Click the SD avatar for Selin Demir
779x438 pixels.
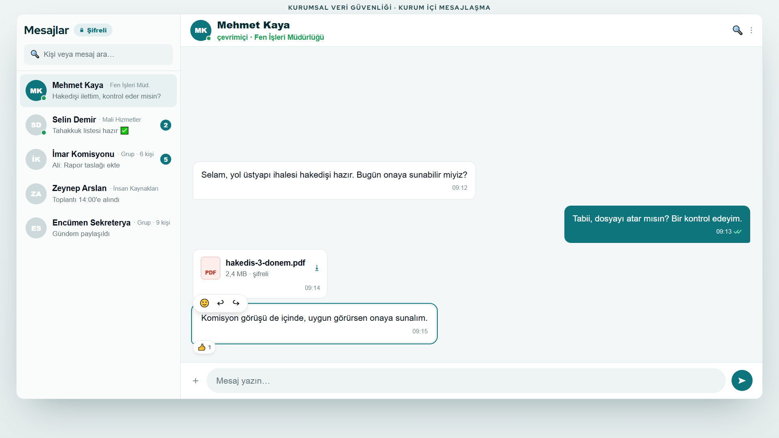36,125
